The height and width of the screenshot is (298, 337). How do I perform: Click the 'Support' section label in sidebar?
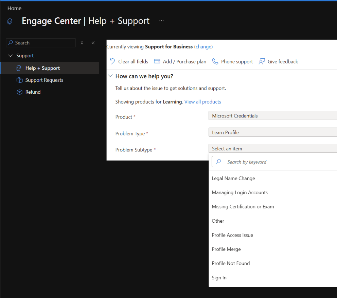point(25,56)
